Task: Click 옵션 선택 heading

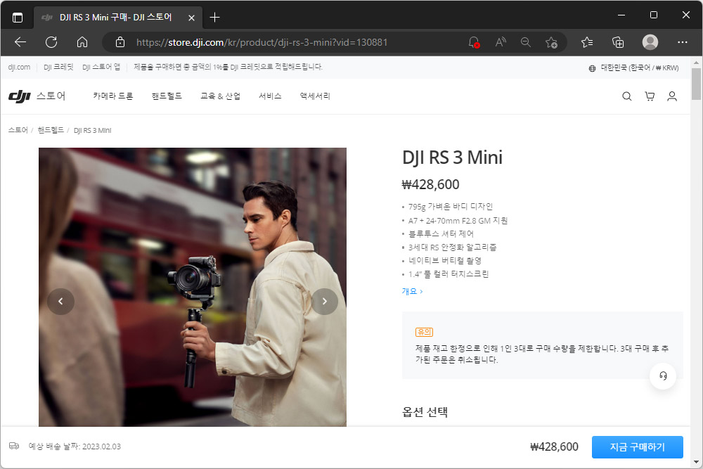Action: click(x=425, y=412)
